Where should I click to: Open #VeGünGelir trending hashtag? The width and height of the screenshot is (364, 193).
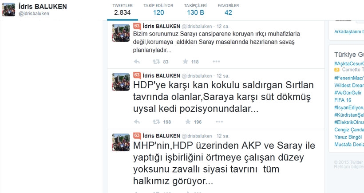click(348, 93)
